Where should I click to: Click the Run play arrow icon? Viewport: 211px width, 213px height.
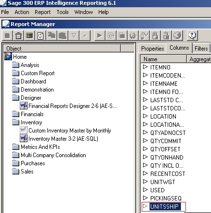click(99, 36)
